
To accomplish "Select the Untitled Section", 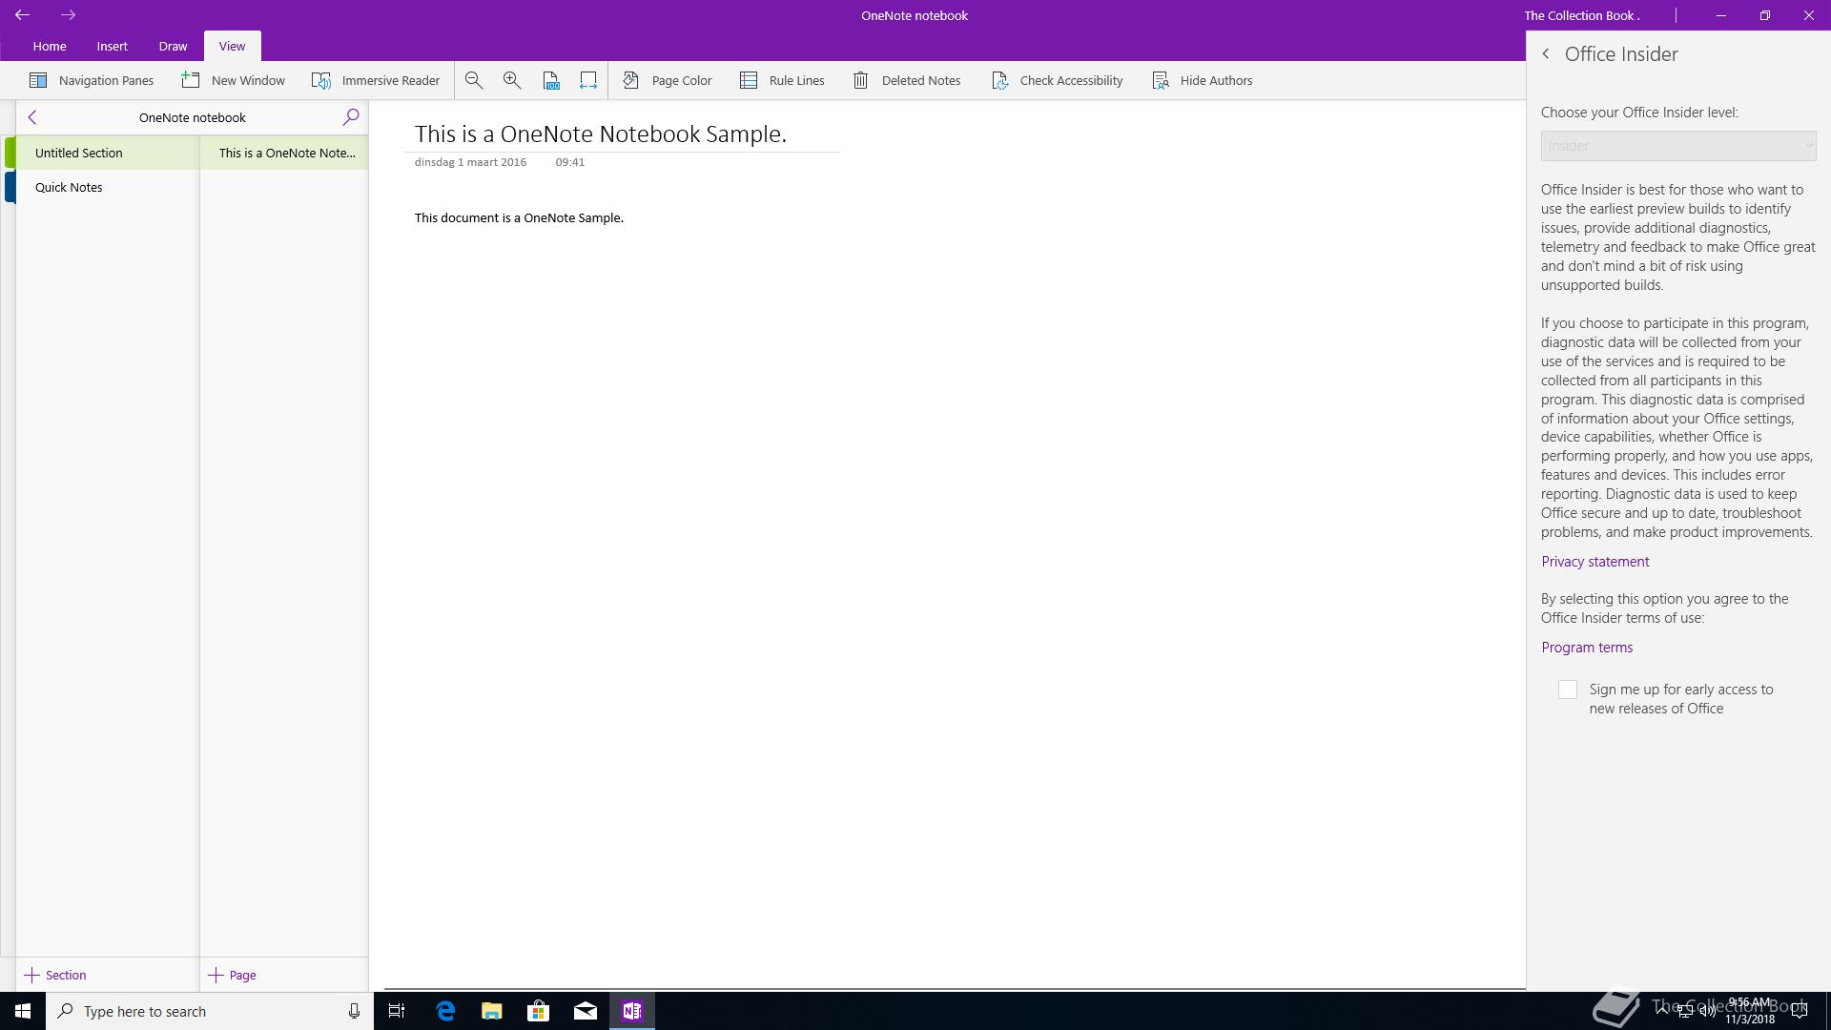I will pos(107,153).
